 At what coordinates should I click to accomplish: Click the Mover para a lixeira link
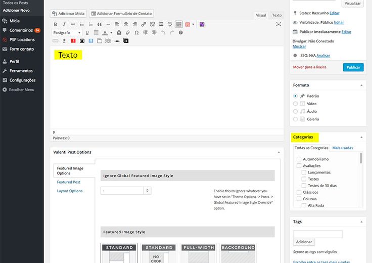pos(309,67)
